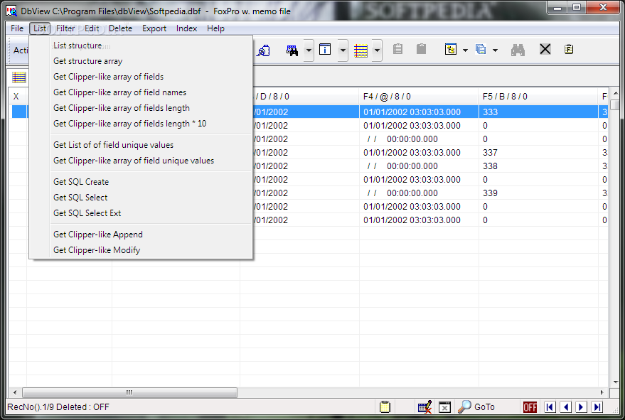
Task: Select cell with value 338
Action: pos(538,166)
